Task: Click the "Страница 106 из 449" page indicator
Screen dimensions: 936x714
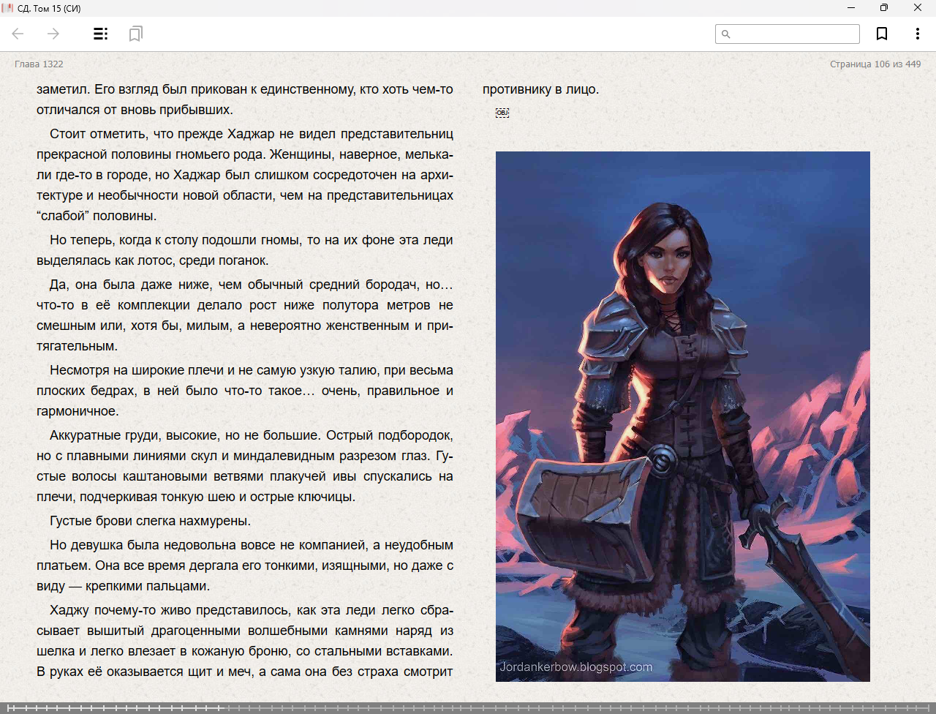Action: pos(875,64)
